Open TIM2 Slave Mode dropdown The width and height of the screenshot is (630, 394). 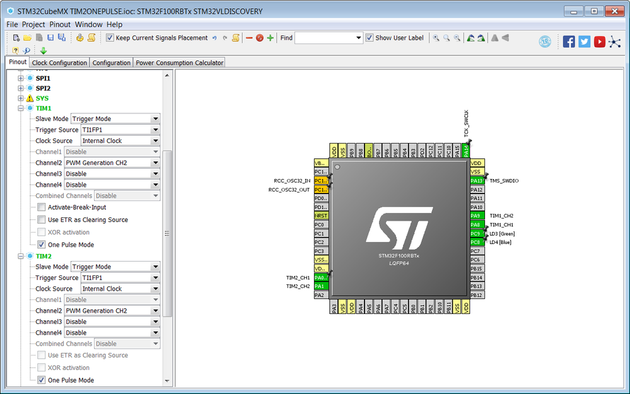point(115,267)
